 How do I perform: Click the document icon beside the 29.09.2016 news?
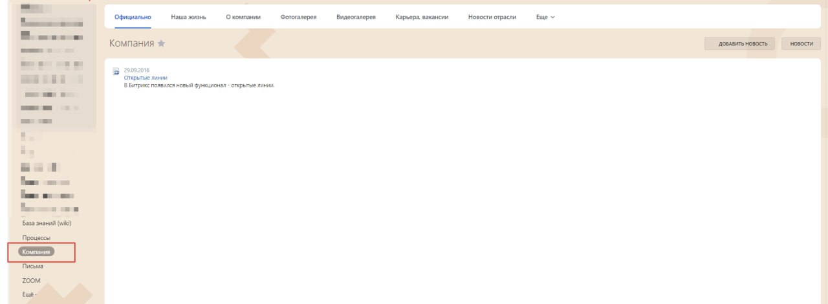pyautogui.click(x=116, y=72)
